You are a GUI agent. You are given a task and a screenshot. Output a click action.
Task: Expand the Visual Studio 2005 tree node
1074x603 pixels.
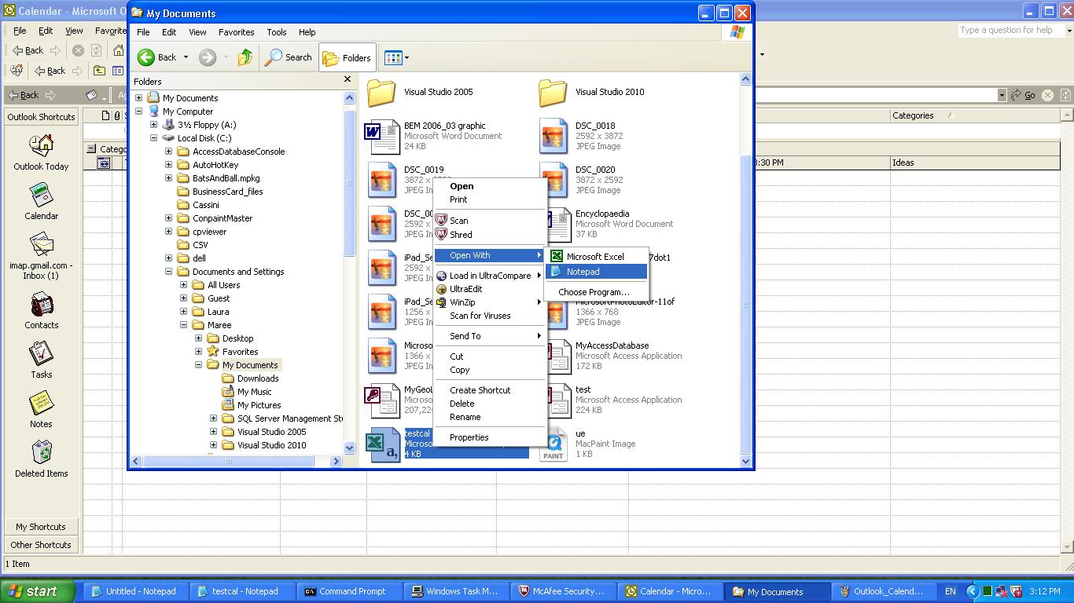click(213, 432)
